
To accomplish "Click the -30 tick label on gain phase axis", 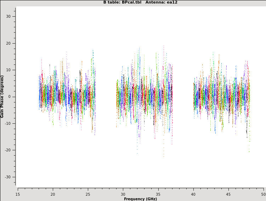I will coord(8,177).
